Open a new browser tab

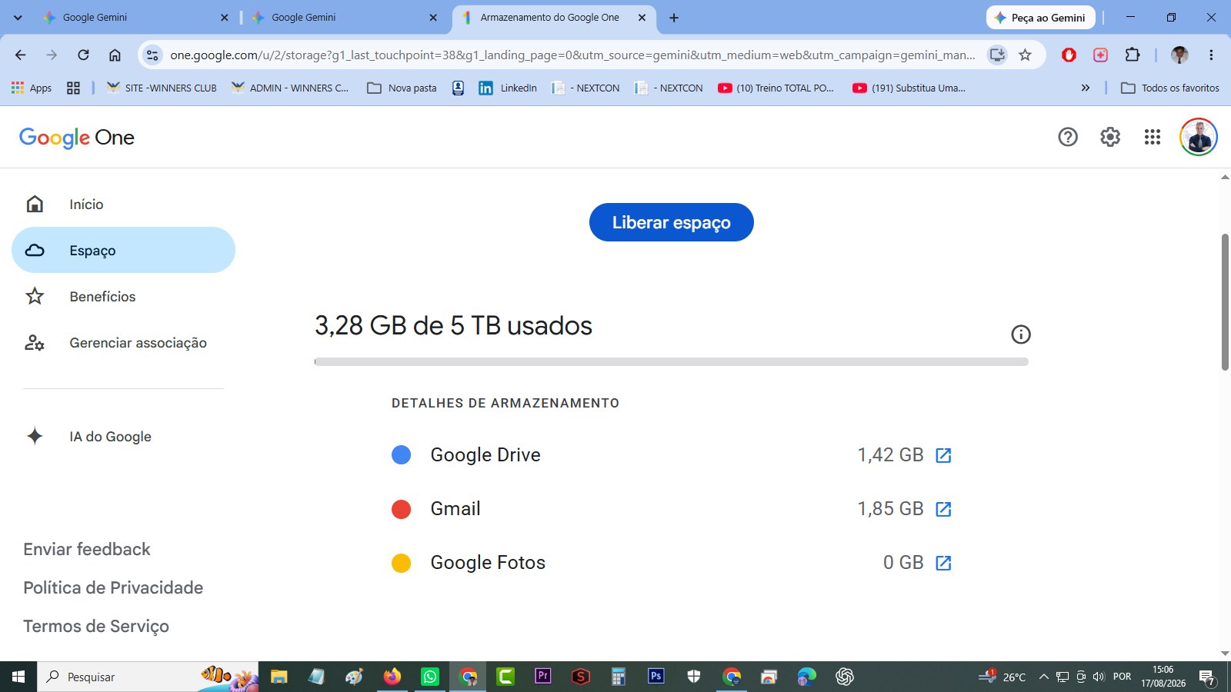(674, 17)
